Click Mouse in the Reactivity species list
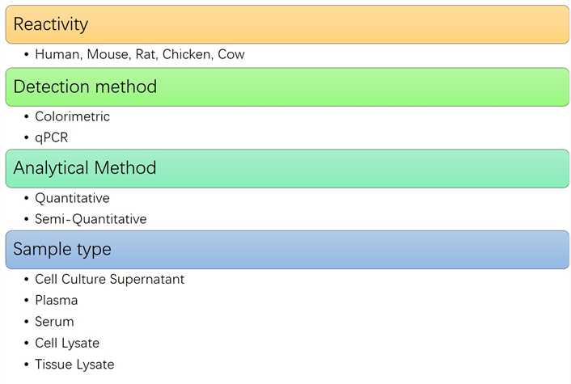 106,55
